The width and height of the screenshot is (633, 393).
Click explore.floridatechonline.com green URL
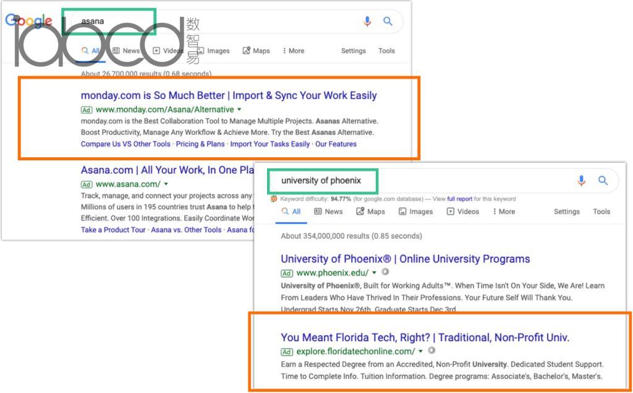pyautogui.click(x=355, y=351)
